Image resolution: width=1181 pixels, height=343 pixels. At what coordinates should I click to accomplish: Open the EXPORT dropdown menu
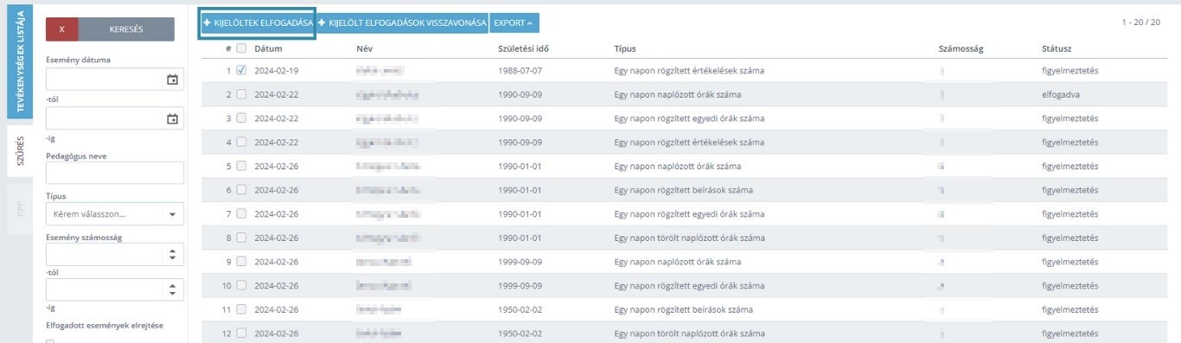514,22
